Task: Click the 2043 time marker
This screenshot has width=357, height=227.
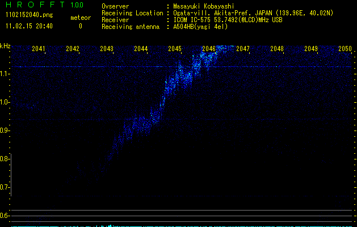Action: click(107, 49)
